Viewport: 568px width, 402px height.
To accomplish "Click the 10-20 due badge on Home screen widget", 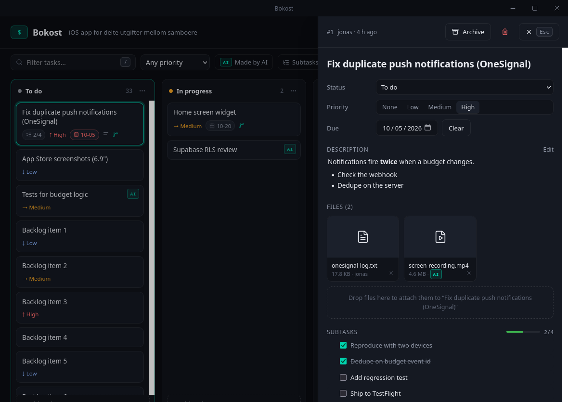I will click(x=220, y=126).
